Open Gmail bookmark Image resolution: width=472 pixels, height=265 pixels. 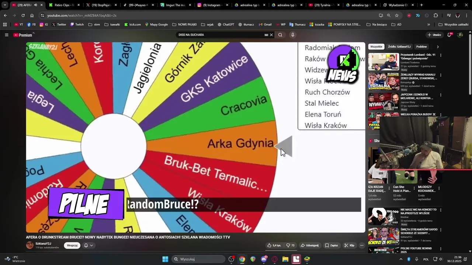pyautogui.click(x=264, y=25)
